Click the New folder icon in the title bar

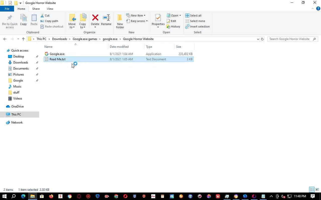tap(16, 3)
